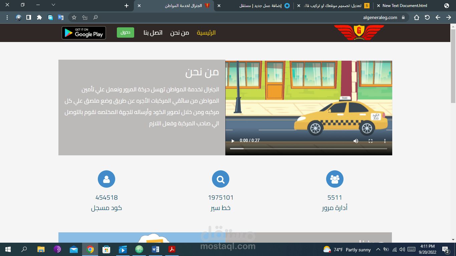This screenshot has height=256, width=456.
Task: Open the Google Translate extension icon
Action: point(60,17)
